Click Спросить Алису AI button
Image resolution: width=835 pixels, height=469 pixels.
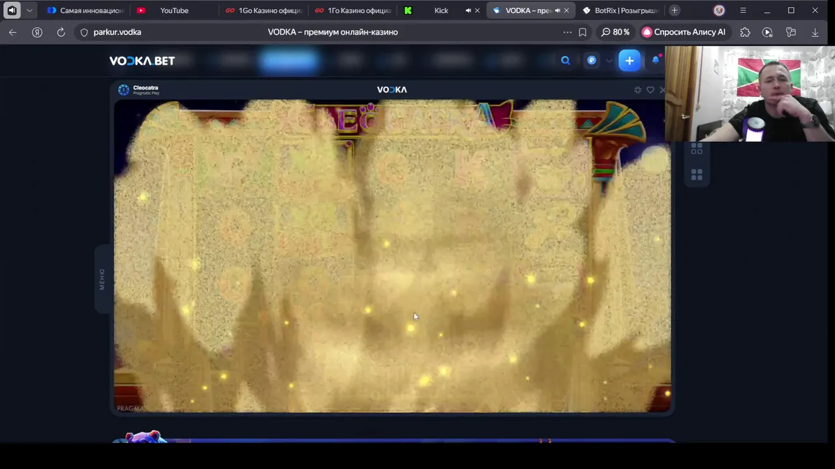(684, 32)
